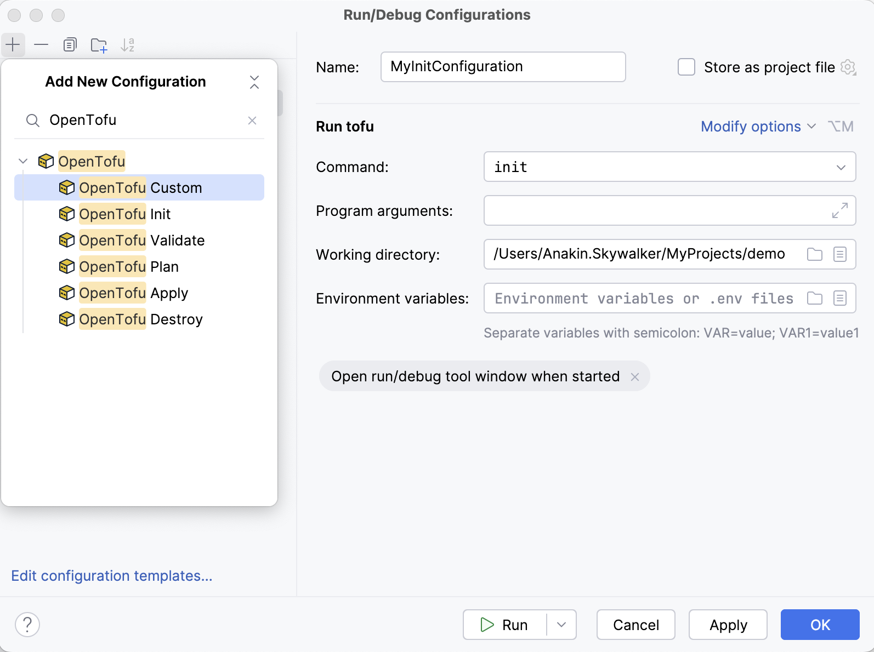This screenshot has width=874, height=652.
Task: Click the search magnifier icon
Action: pos(33,121)
